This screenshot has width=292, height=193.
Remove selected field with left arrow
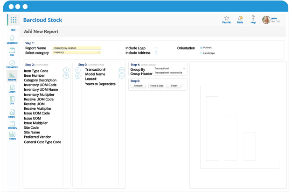click(x=78, y=70)
